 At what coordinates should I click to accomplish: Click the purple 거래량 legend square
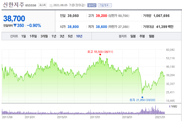click(170, 106)
